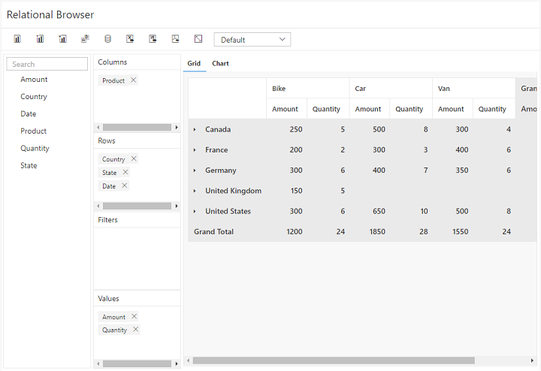Screen dimensions: 541x371
Task: Click the database connection toolbar icon
Action: click(x=107, y=39)
